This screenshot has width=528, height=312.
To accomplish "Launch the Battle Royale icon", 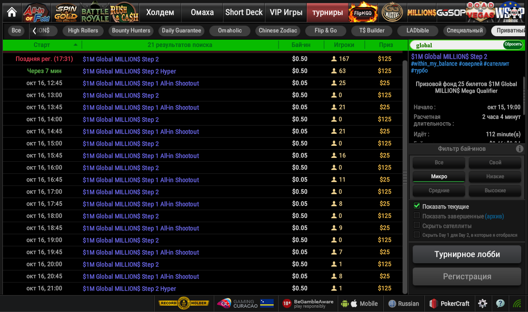I will pos(94,12).
